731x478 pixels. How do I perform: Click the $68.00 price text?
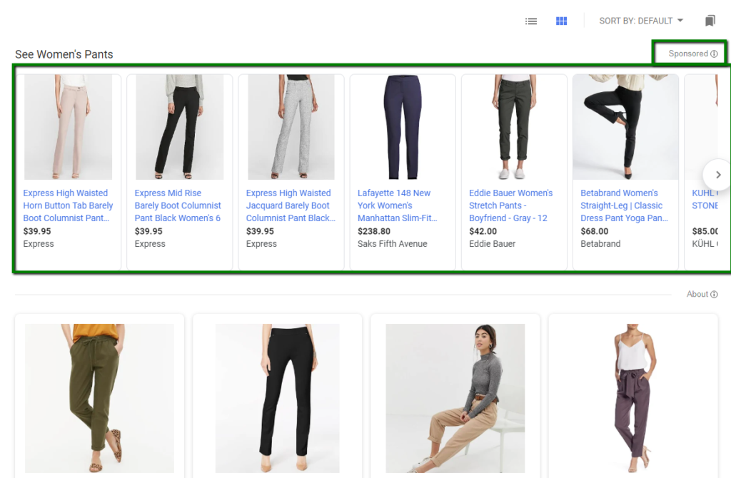[594, 231]
